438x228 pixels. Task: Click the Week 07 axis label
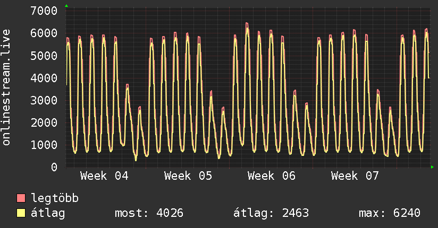355,176
